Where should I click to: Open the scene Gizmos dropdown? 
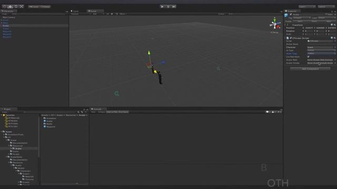click(x=222, y=14)
